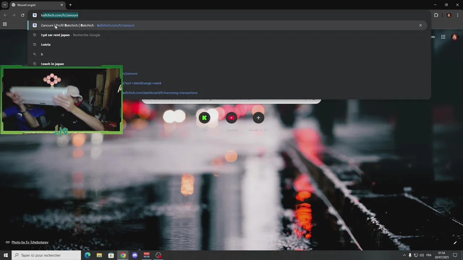
Task: Open the Chrome extensions puzzle icon
Action: 436,15
